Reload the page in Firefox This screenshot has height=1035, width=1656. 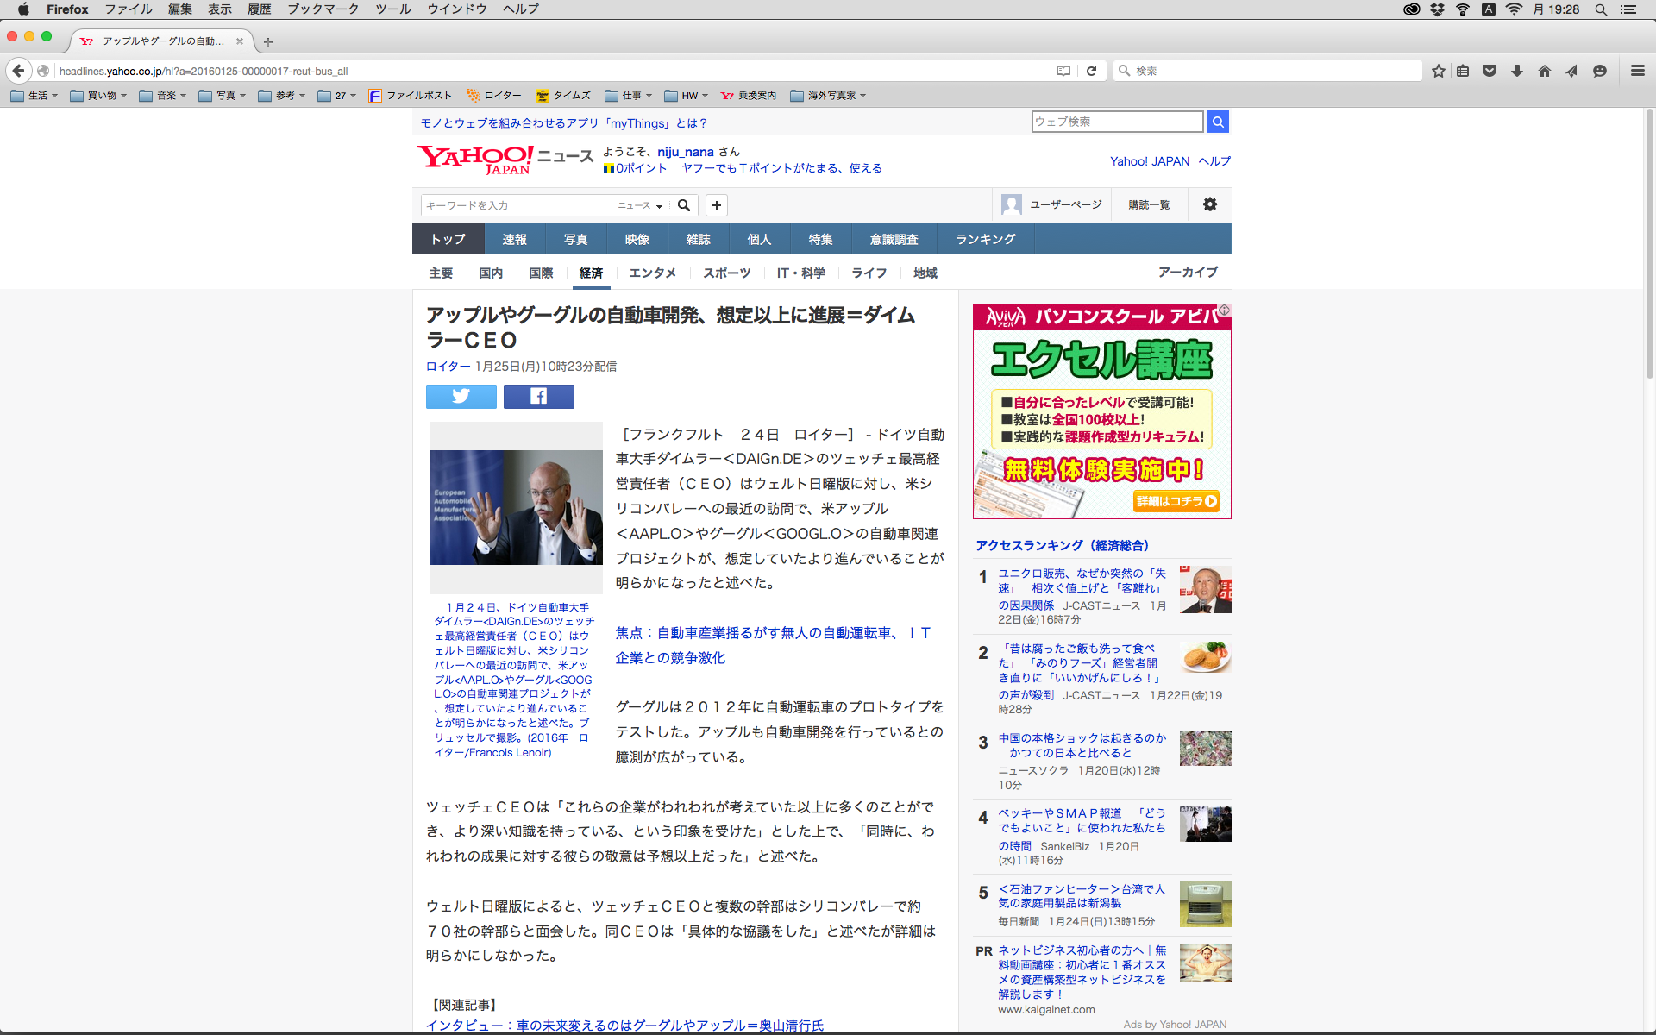[1091, 71]
